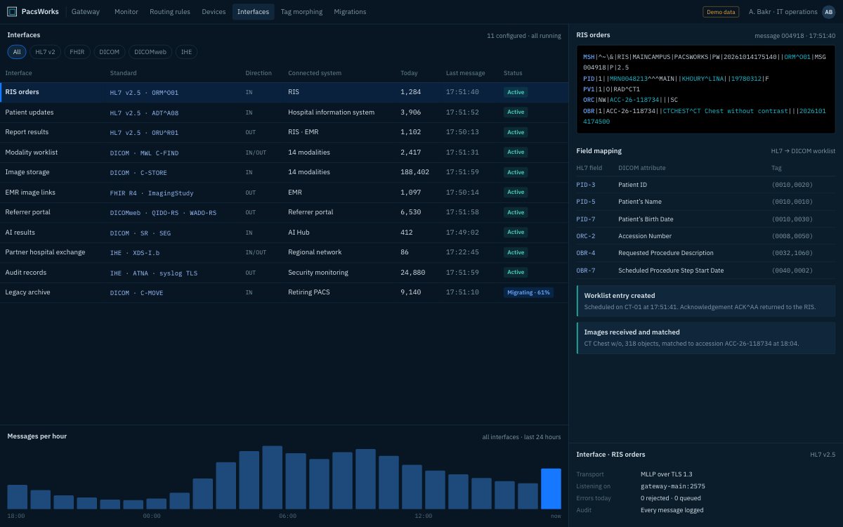Click the Hospital information system cell
The image size is (843, 527).
click(x=331, y=112)
